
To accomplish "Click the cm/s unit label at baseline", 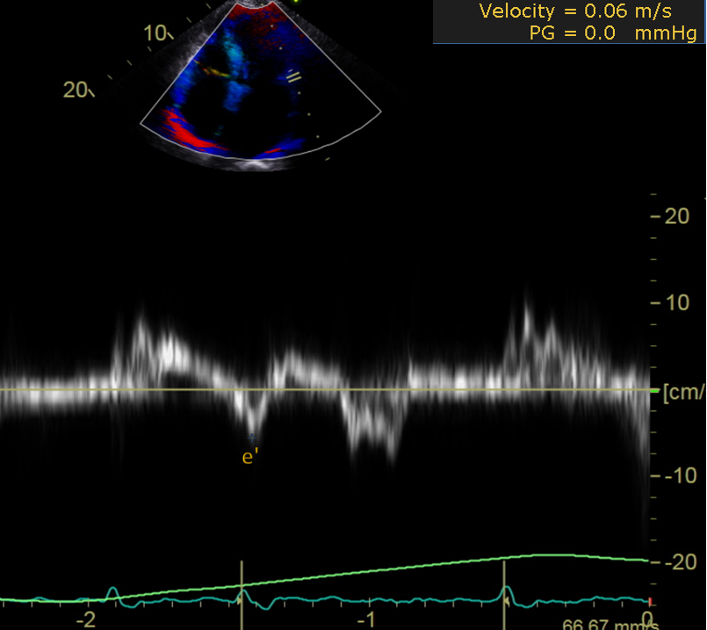I will coord(685,390).
